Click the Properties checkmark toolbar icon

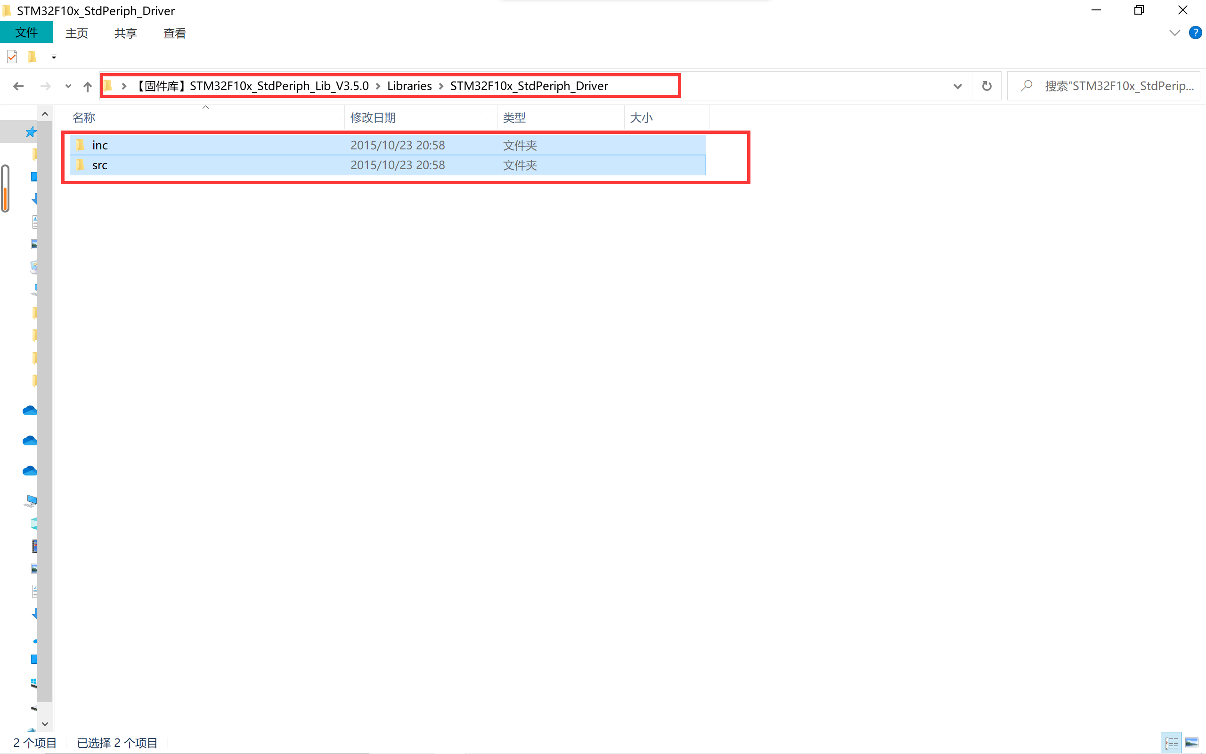(x=12, y=57)
